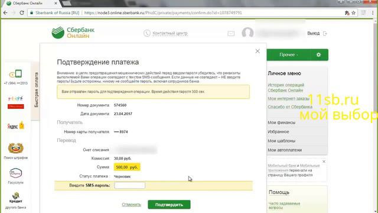Bookmark the page with the star icon
Screen dimensions: 378x213
pos(353,13)
